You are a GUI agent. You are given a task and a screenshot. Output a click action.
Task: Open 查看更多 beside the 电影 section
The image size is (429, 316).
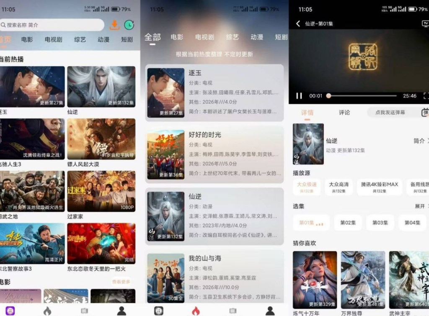coord(121,282)
